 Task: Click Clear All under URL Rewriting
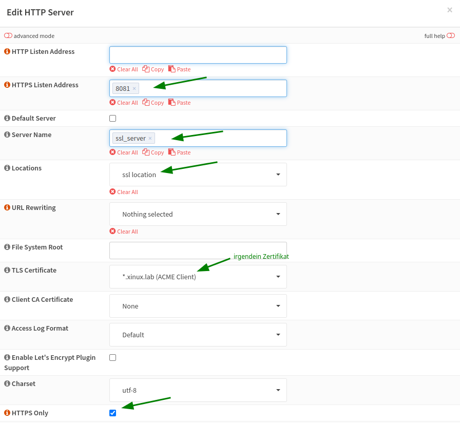click(123, 231)
